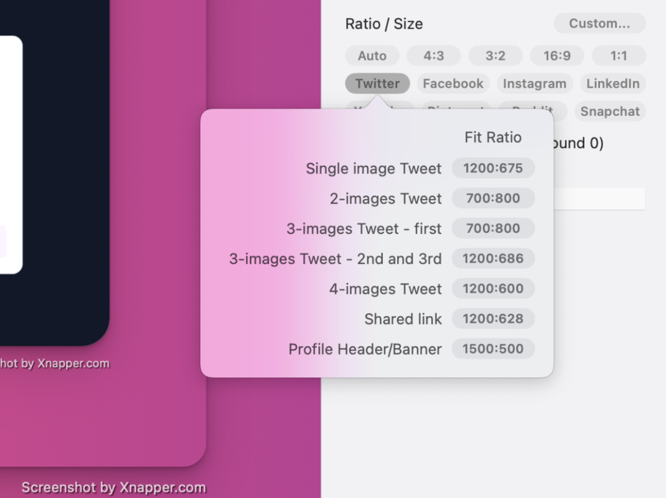Select the Auto ratio option
The image size is (666, 498).
[x=372, y=55]
